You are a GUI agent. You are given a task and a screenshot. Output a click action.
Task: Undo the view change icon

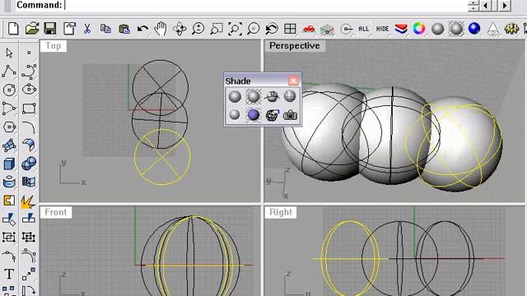[272, 29]
